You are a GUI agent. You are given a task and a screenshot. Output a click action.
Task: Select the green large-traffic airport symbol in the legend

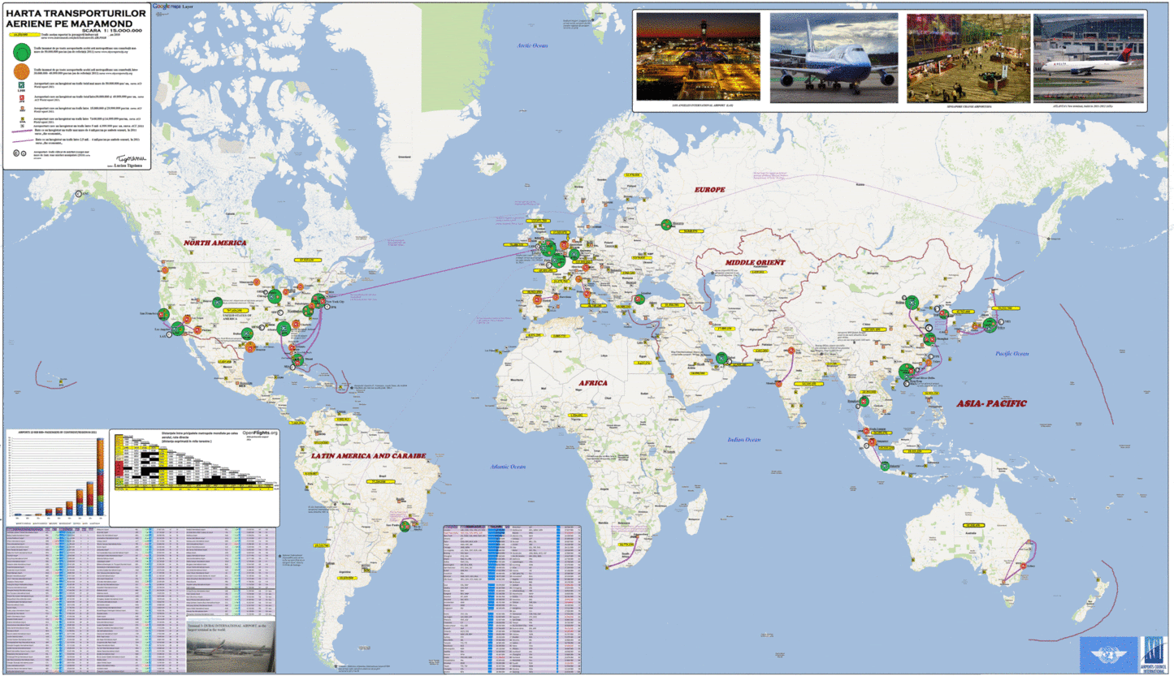(22, 54)
